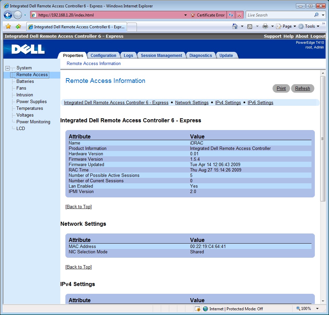
Task: Click the page scrollbar up arrow
Action: (323, 73)
